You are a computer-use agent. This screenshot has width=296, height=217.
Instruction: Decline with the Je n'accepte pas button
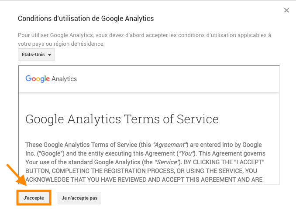click(79, 198)
